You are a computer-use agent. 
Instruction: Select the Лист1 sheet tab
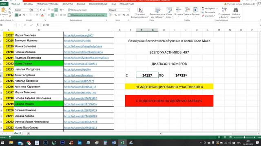(18, 133)
